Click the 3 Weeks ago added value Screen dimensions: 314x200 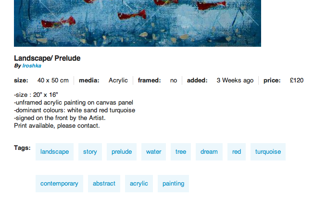coord(235,80)
